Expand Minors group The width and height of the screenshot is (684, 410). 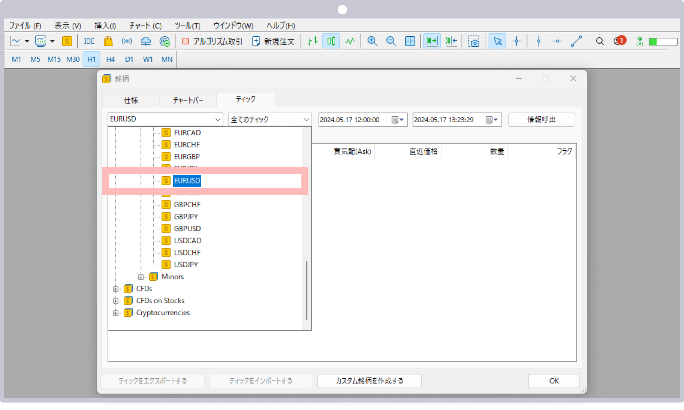(141, 277)
